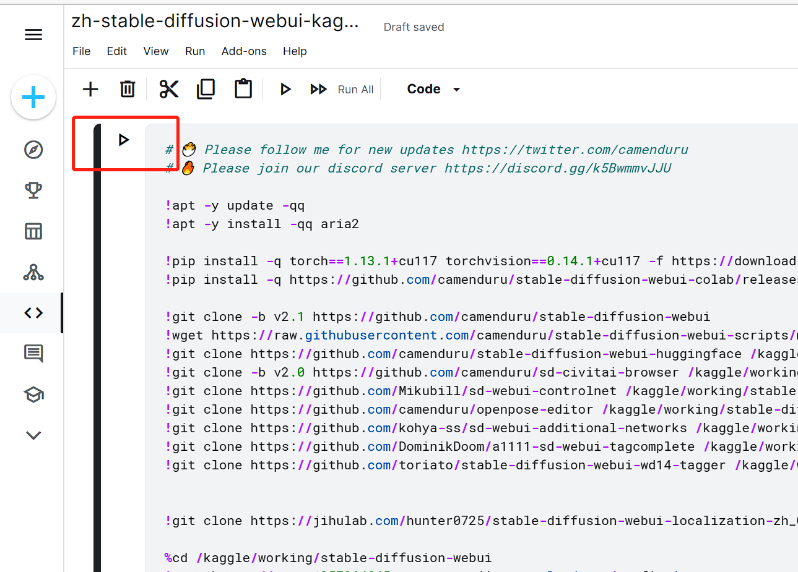
Task: Run the first code cell play button
Action: (x=124, y=140)
